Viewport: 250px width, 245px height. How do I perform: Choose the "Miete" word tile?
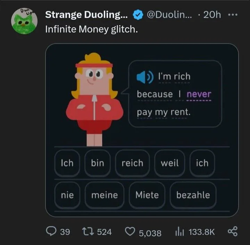coord(147,195)
